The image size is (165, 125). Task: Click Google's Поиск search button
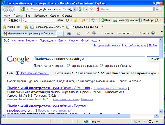coord(153,59)
